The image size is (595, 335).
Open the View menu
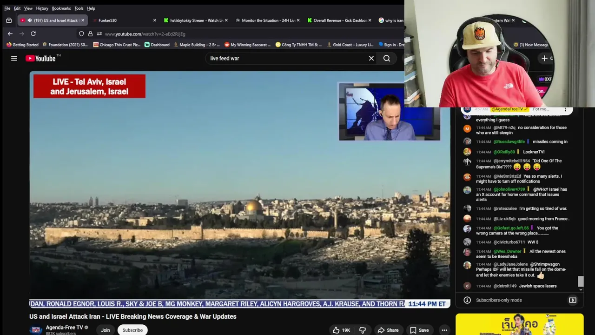(28, 8)
